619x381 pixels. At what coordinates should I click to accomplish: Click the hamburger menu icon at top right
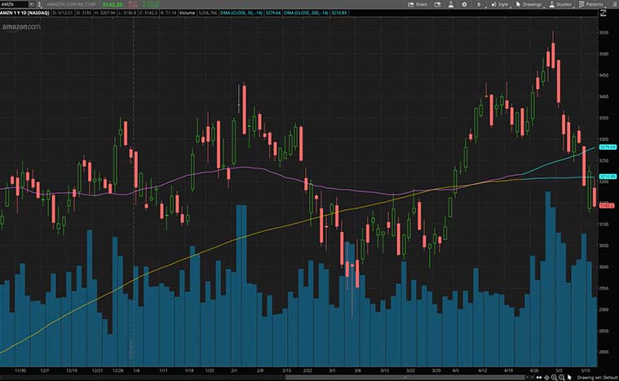click(x=613, y=4)
